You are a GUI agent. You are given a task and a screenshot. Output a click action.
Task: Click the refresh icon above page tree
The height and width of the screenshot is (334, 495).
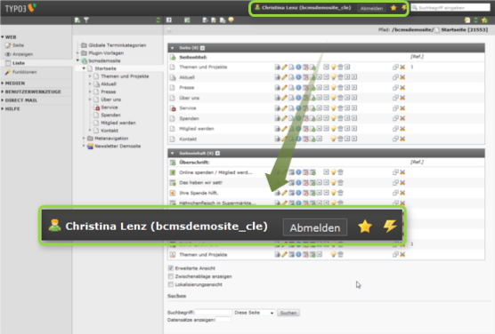[x=158, y=20]
